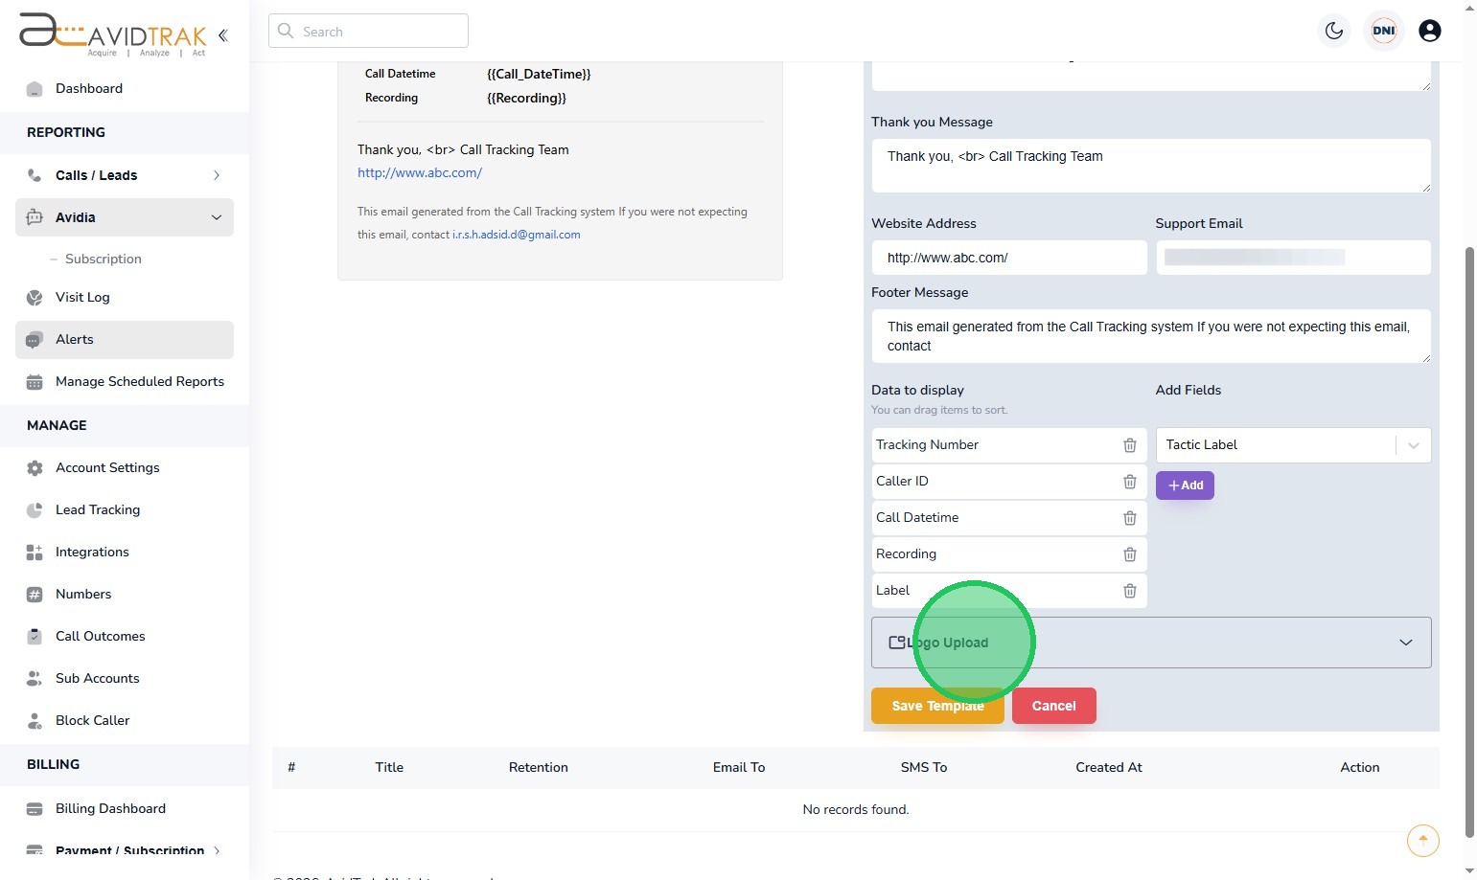
Task: Click the Website Address input field
Action: tap(1008, 258)
